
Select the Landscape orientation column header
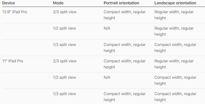175,3
